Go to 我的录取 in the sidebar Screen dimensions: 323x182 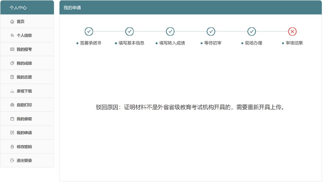[27, 119]
